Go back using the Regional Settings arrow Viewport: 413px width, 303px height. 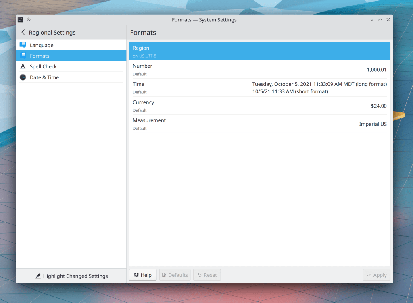[23, 33]
